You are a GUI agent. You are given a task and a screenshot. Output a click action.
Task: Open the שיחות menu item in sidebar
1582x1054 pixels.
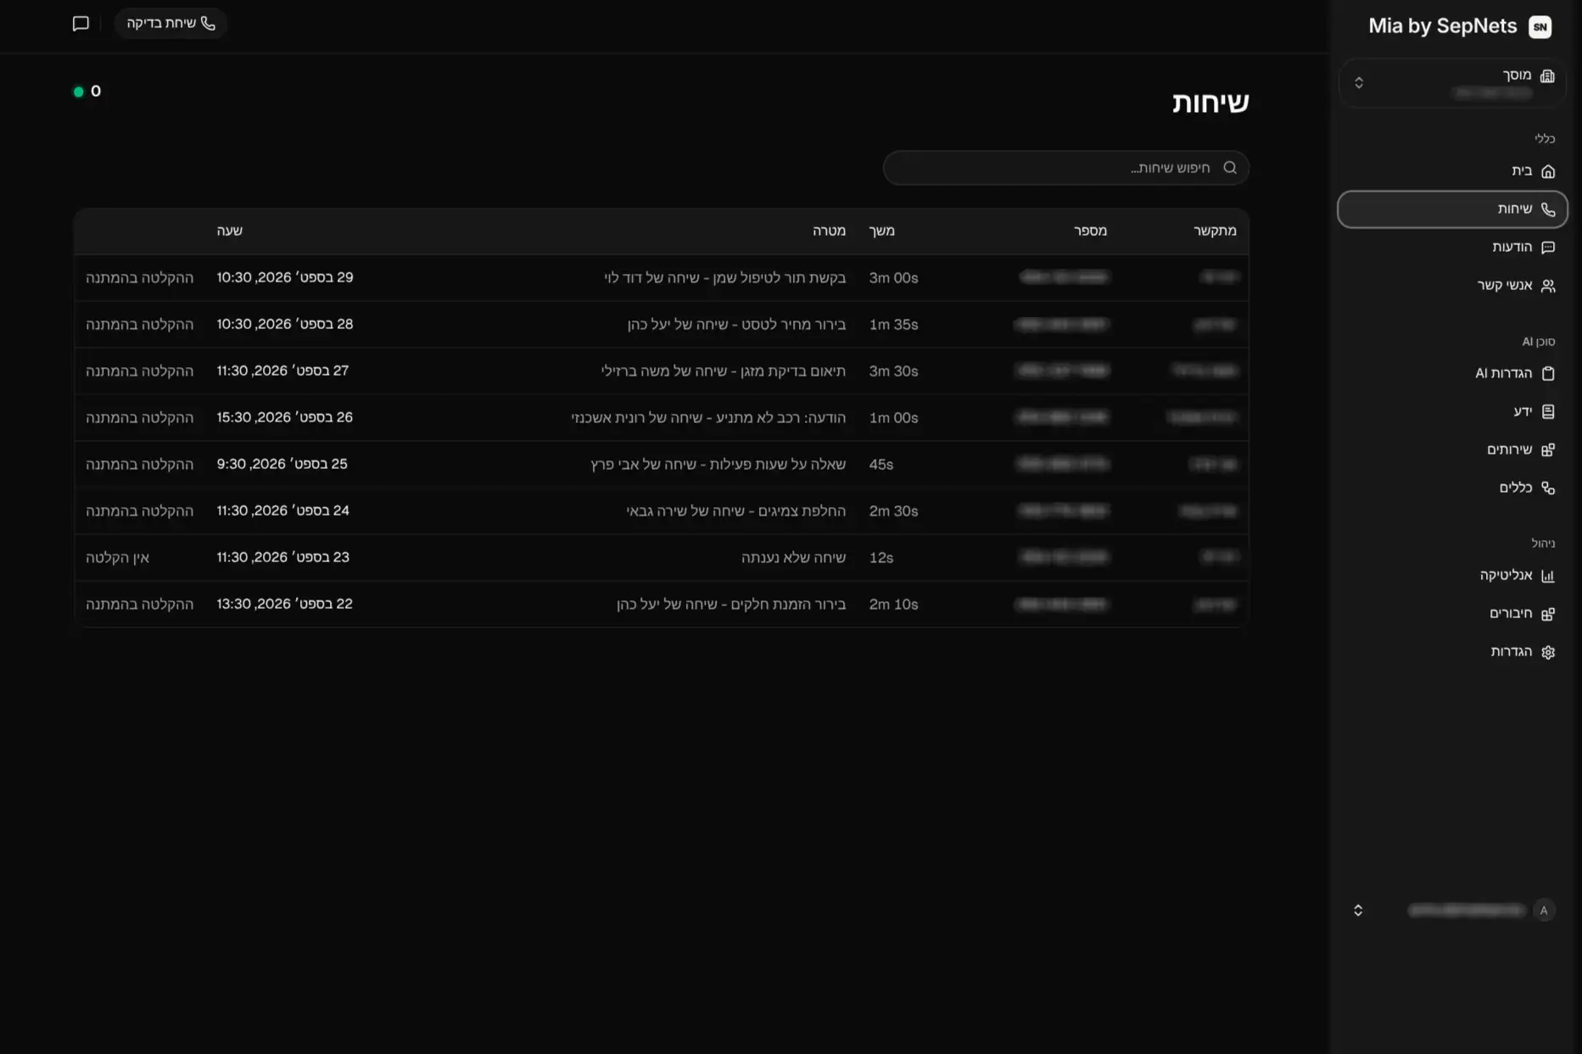(x=1451, y=209)
